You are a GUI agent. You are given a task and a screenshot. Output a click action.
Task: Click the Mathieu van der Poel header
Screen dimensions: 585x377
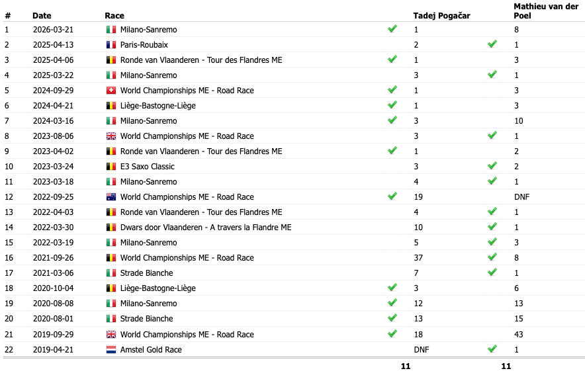point(546,11)
